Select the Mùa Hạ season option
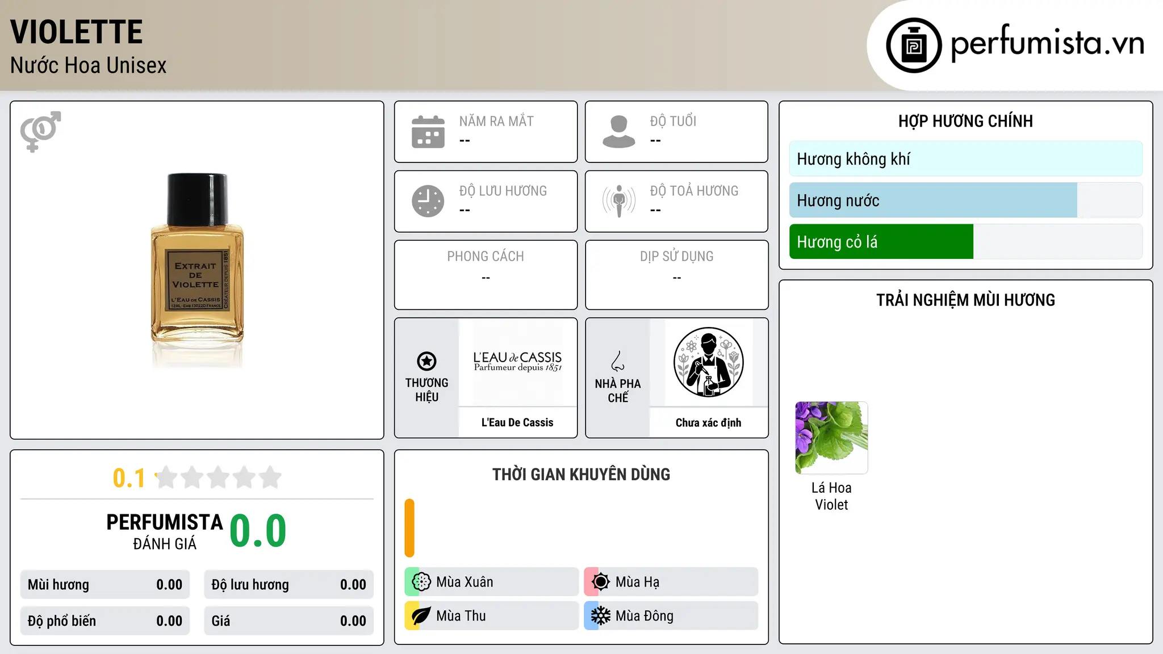 tap(671, 582)
